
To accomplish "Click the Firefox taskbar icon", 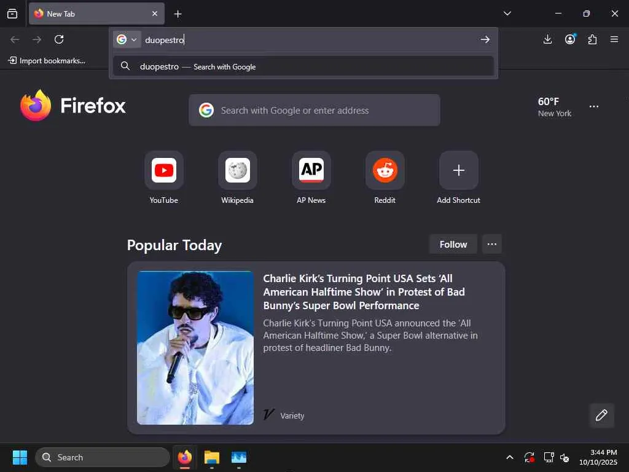I will [x=184, y=457].
